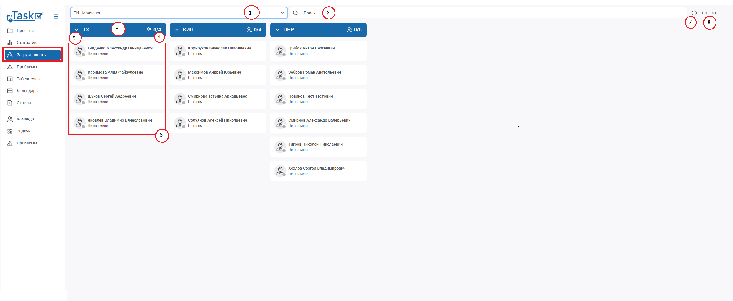Click the collapse-all columns arrows icon
733x301 pixels.
pyautogui.click(x=714, y=13)
